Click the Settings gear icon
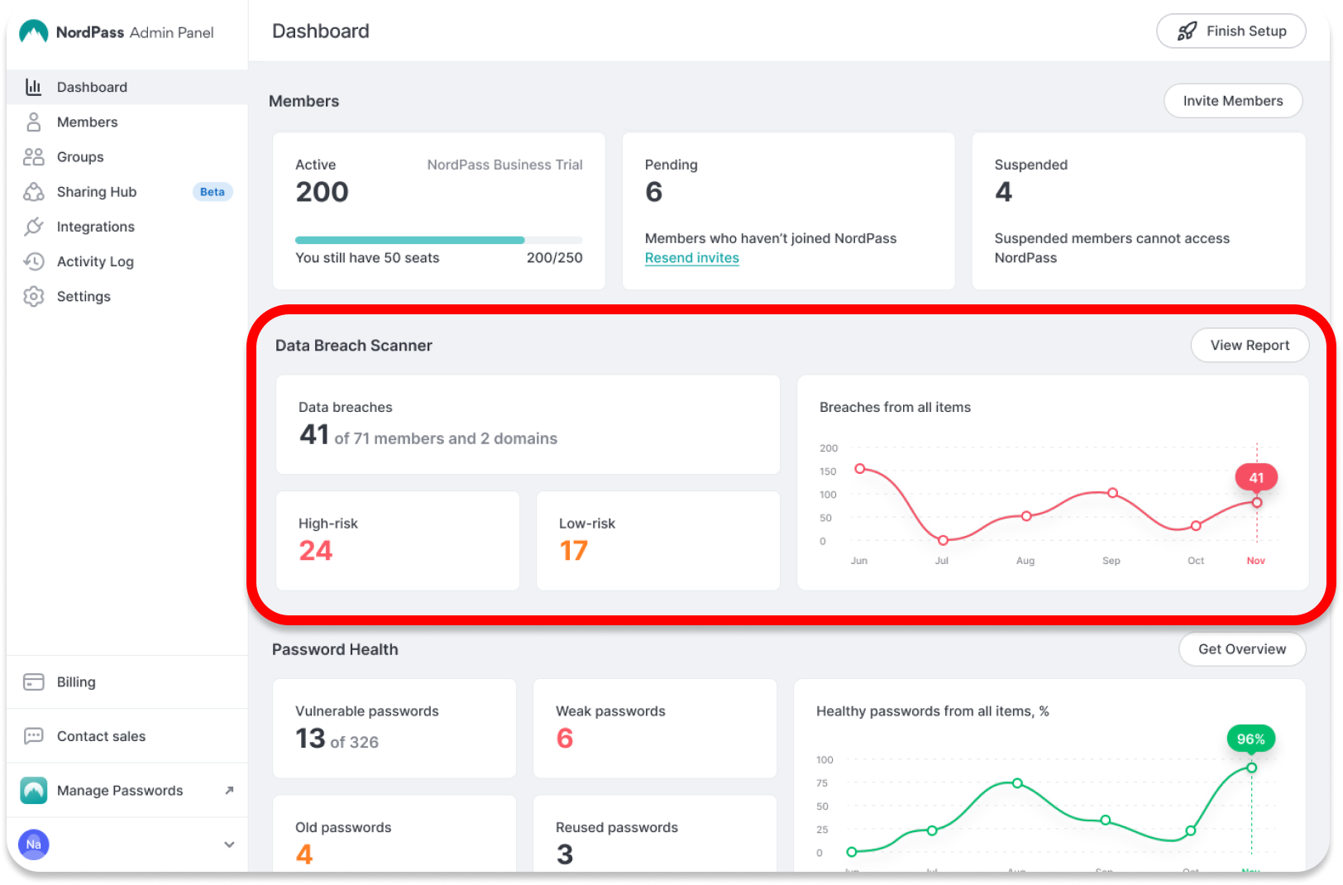 tap(33, 296)
